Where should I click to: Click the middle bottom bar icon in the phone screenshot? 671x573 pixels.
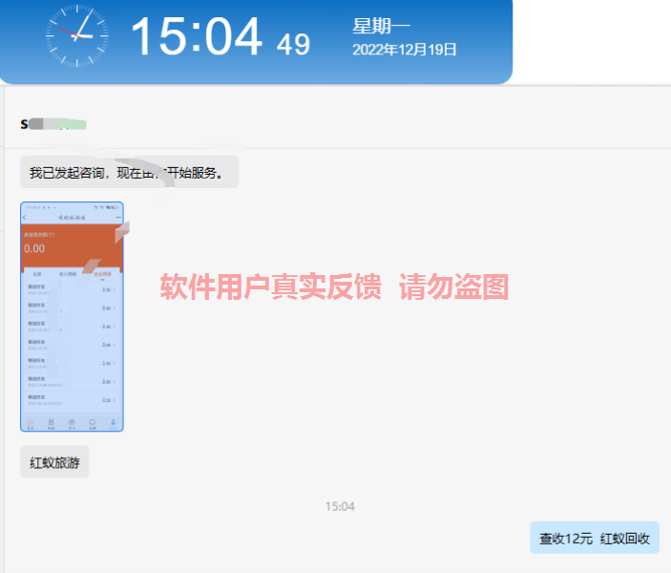tap(73, 422)
